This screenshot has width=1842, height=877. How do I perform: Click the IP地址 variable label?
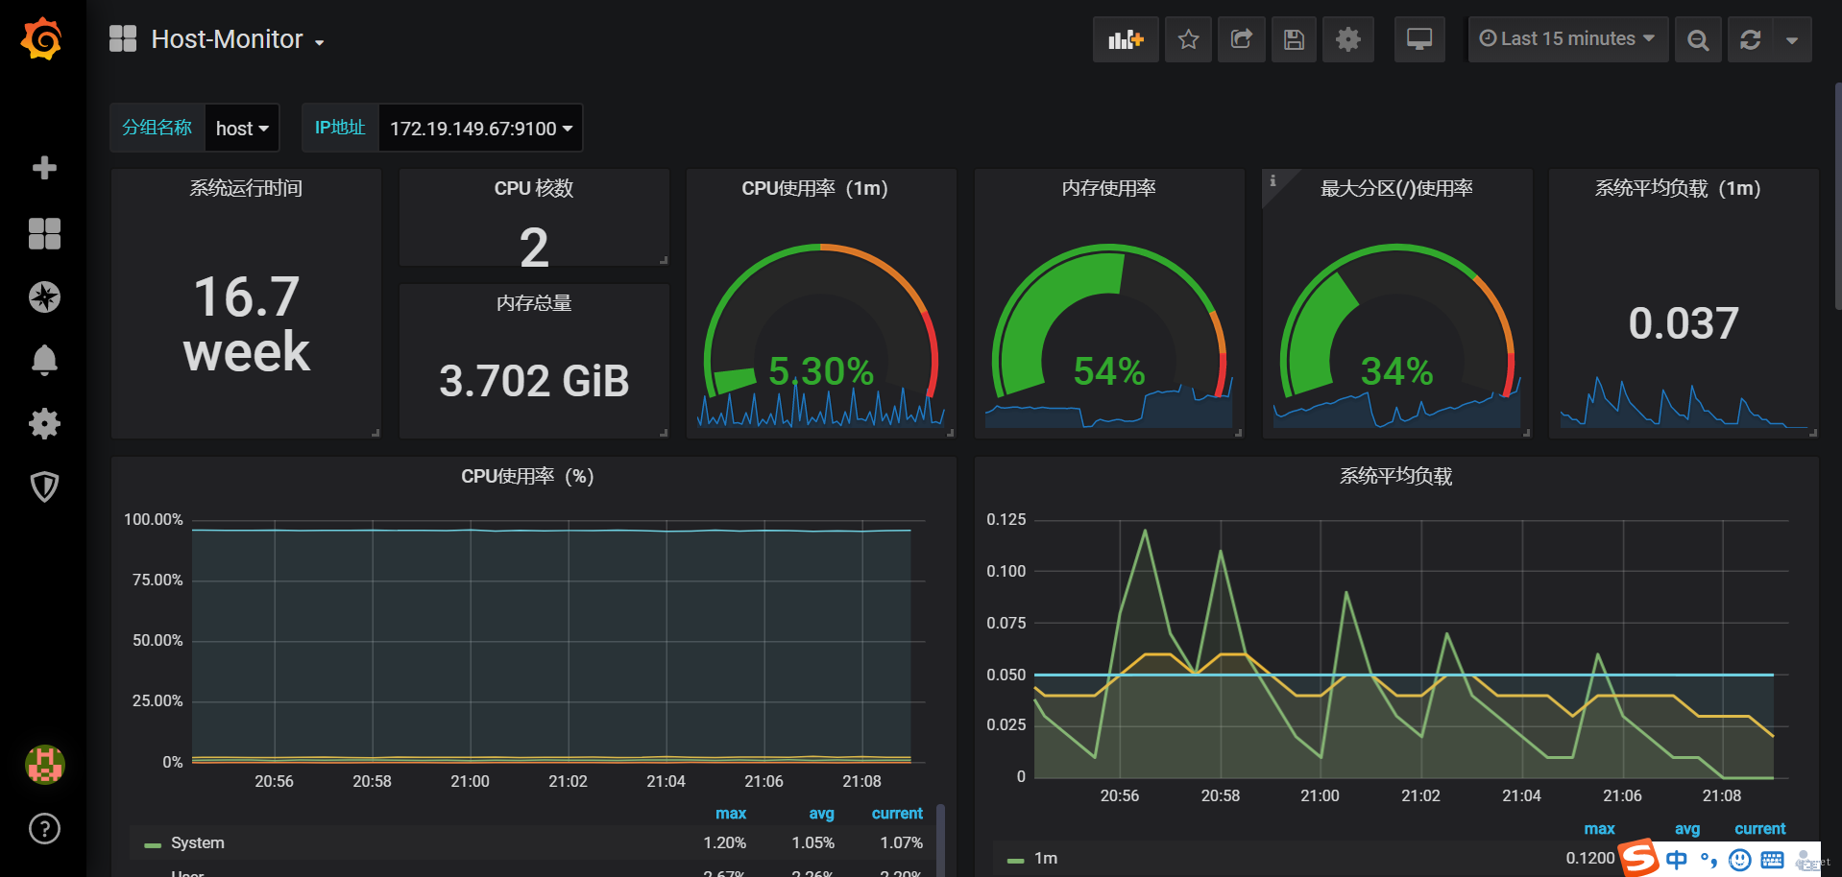[x=340, y=128]
